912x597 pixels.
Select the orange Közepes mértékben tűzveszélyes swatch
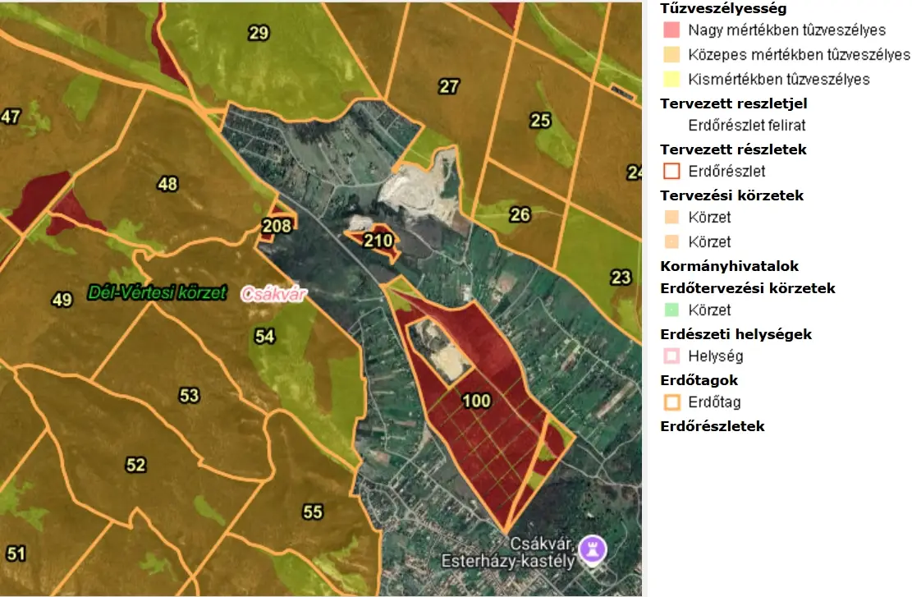tap(672, 55)
